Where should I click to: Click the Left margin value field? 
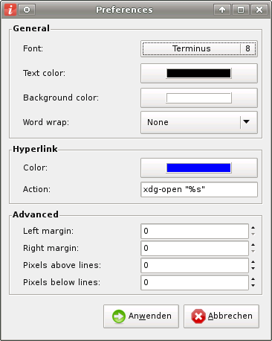pyautogui.click(x=195, y=231)
